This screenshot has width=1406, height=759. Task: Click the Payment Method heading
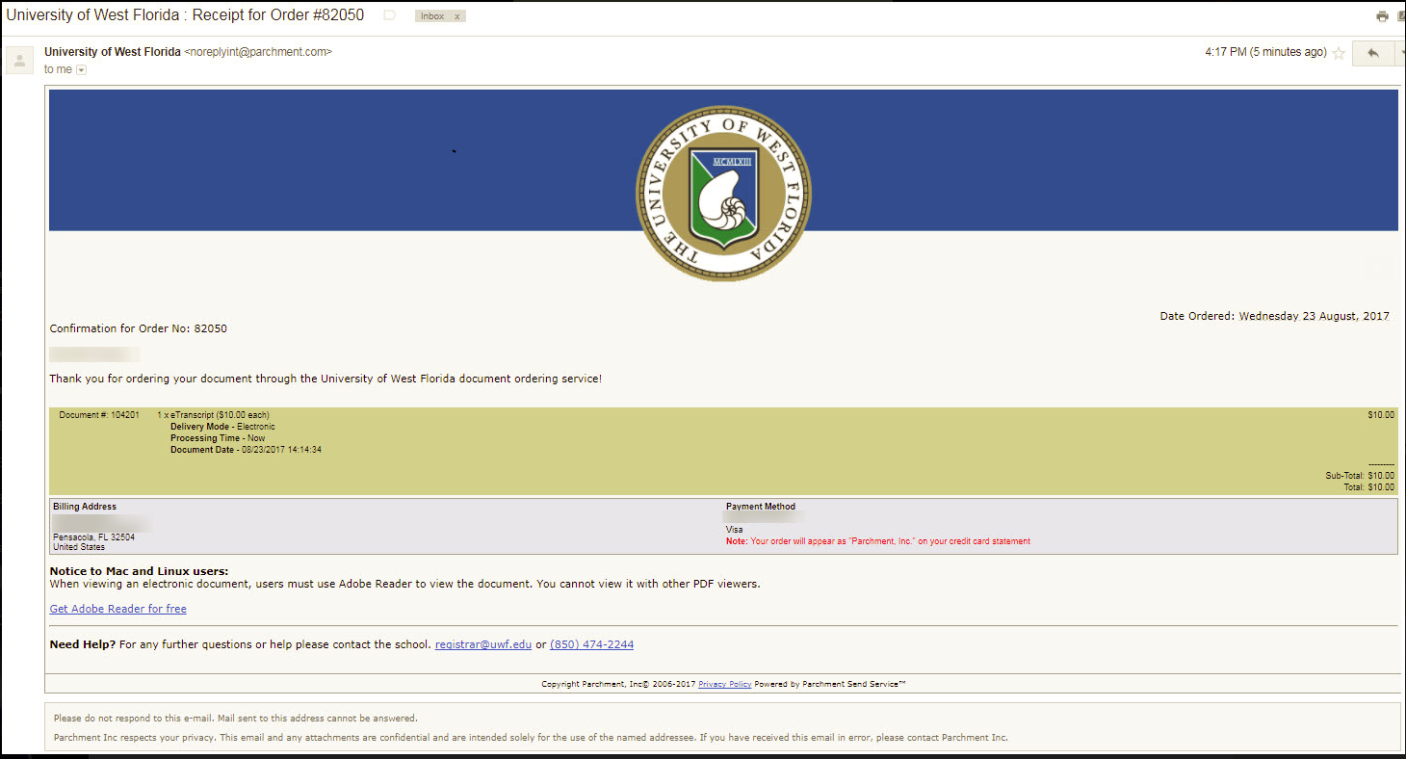click(761, 507)
